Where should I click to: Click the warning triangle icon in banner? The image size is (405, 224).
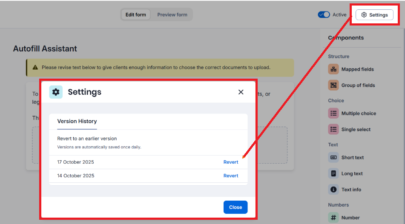35,68
